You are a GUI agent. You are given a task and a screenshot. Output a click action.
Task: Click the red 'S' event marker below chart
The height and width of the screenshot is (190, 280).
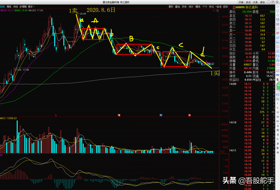(56, 115)
